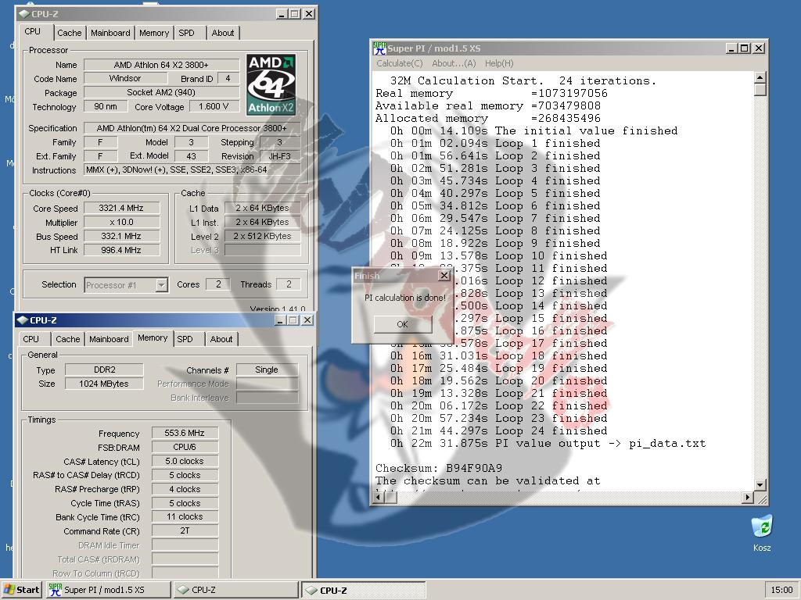The width and height of the screenshot is (801, 600).
Task: Click the Multiplier value x 10.0
Action: (121, 222)
